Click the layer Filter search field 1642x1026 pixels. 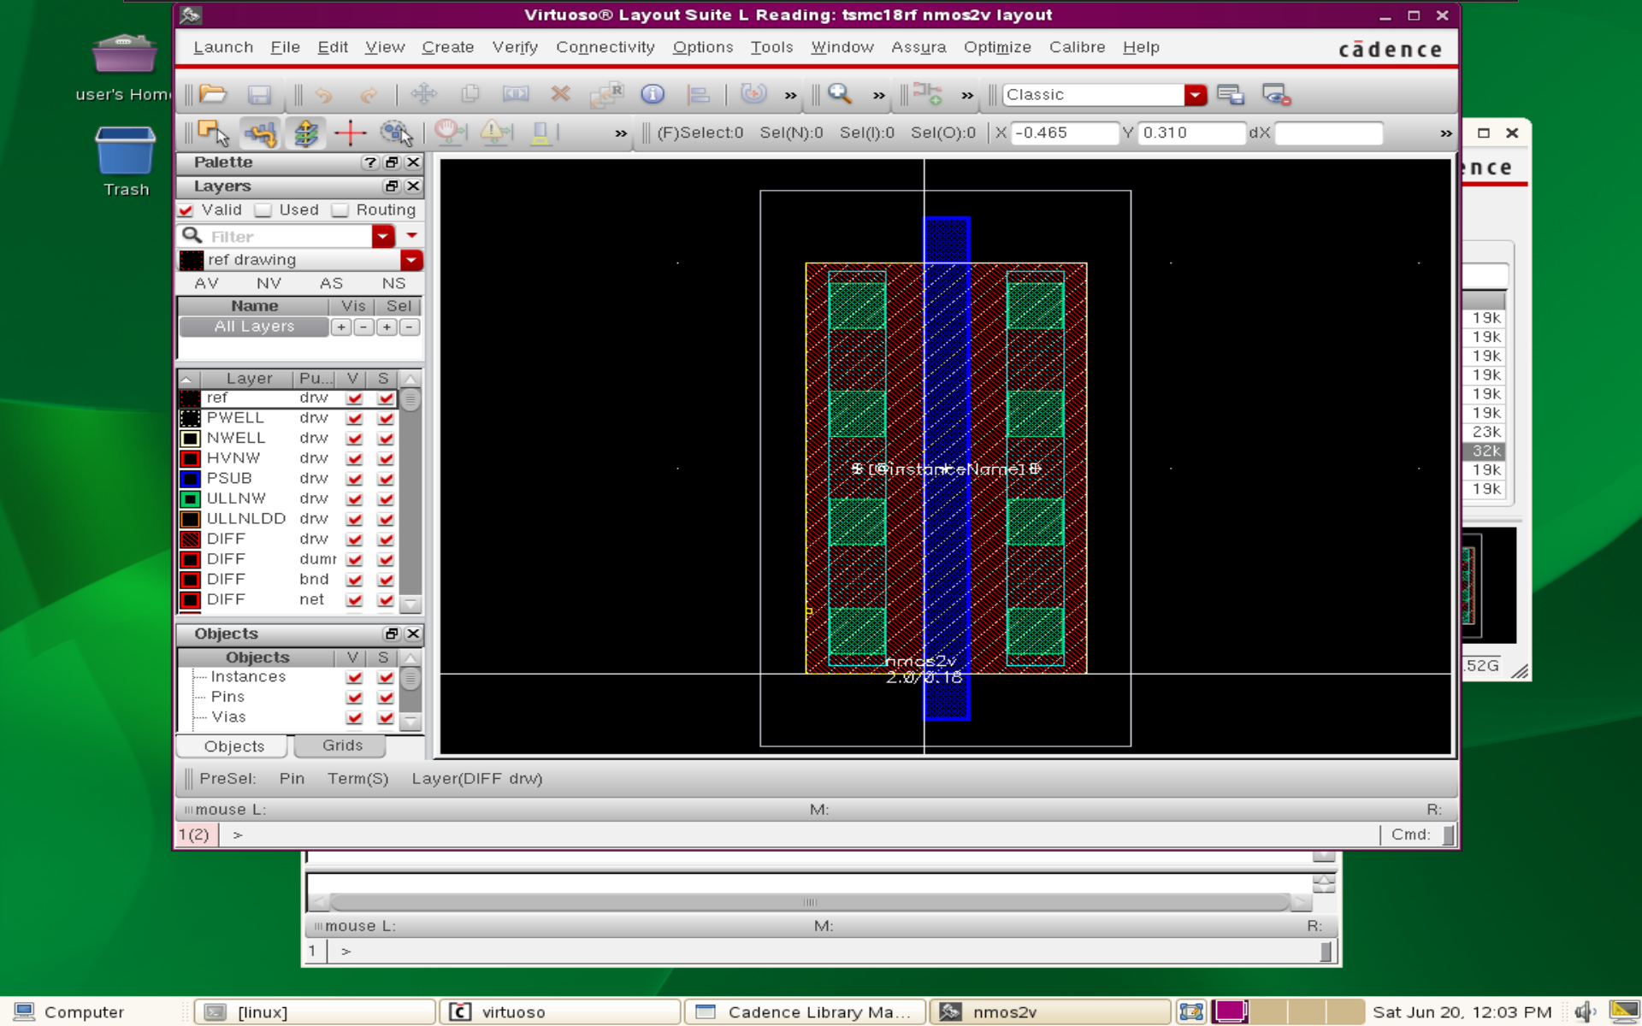coord(289,237)
